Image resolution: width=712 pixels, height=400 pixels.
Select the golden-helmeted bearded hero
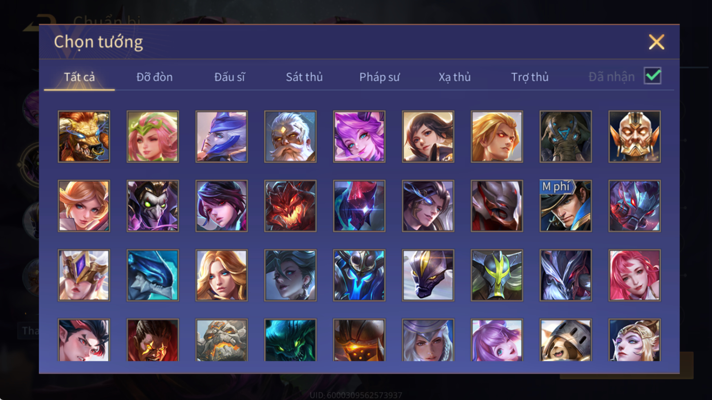[635, 136]
